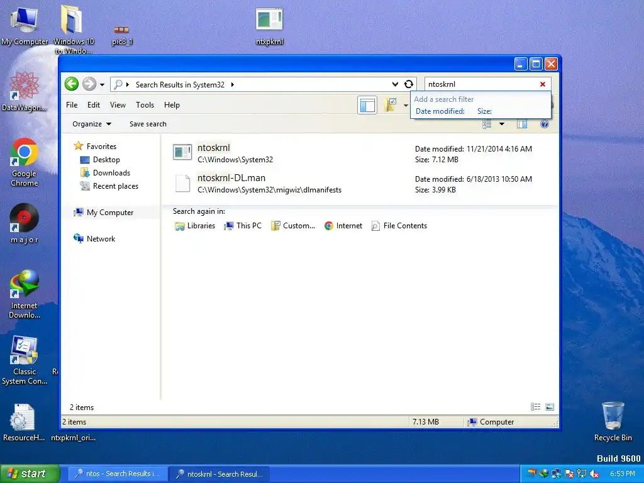Select the pic8_1 desktop icon
Image resolution: width=644 pixels, height=483 pixels.
[122, 36]
